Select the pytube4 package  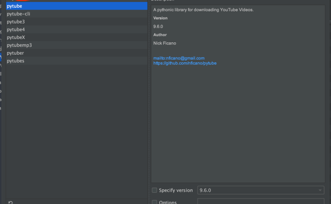click(x=76, y=30)
